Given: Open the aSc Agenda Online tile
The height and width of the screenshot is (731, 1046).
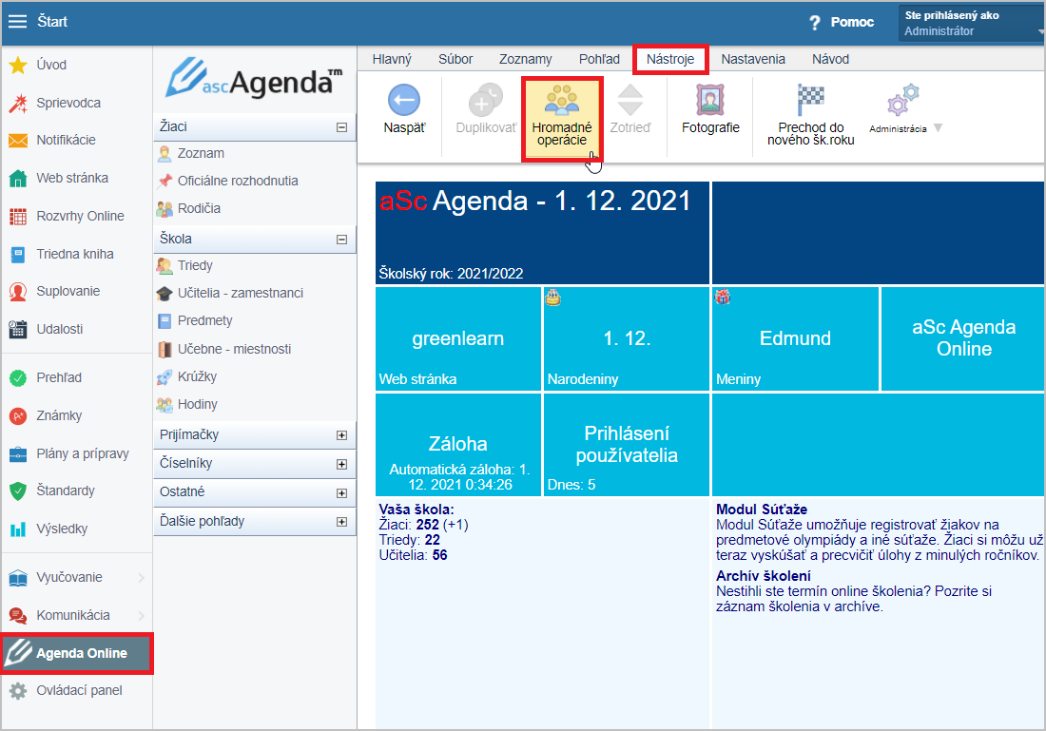Looking at the screenshot, I should (963, 338).
